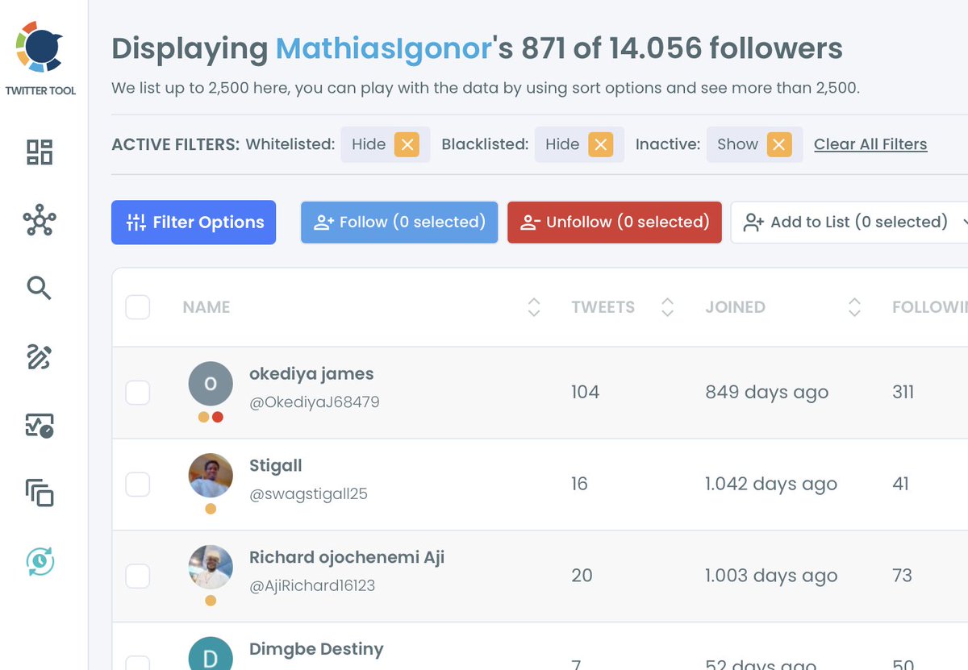The image size is (968, 670).
Task: Click Richard ojochenemi Aji profile photo
Action: (211, 568)
